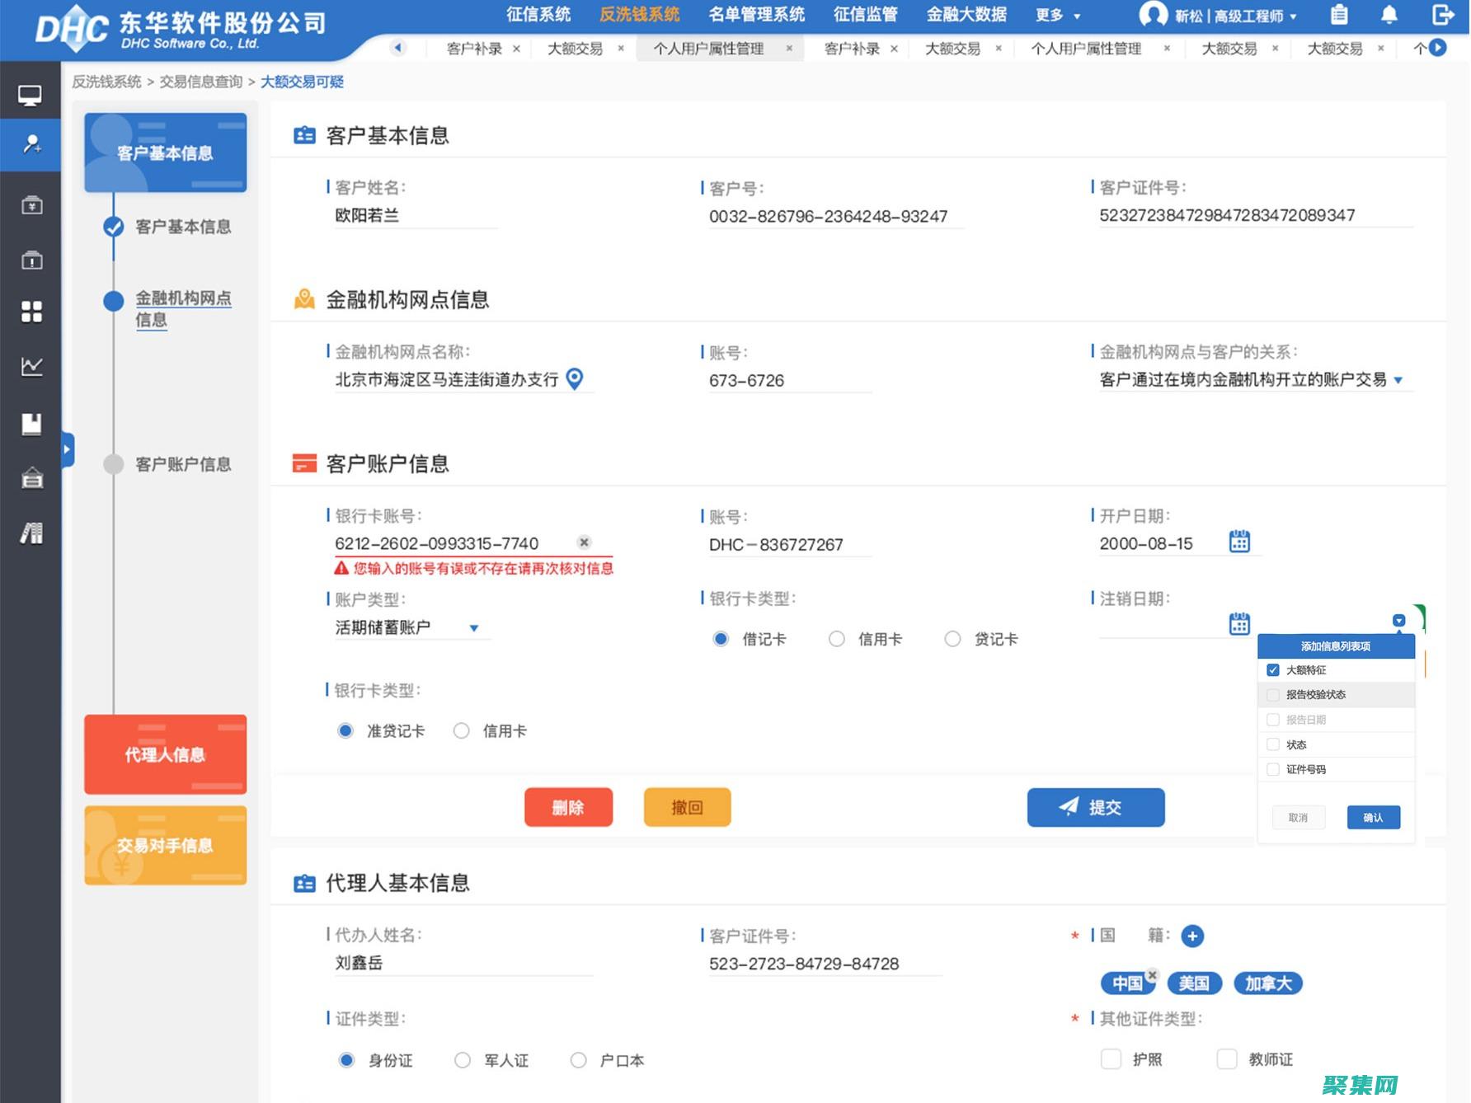Check the 报告校验状态 option in the popup
Image resolution: width=1471 pixels, height=1103 pixels.
pyautogui.click(x=1273, y=695)
